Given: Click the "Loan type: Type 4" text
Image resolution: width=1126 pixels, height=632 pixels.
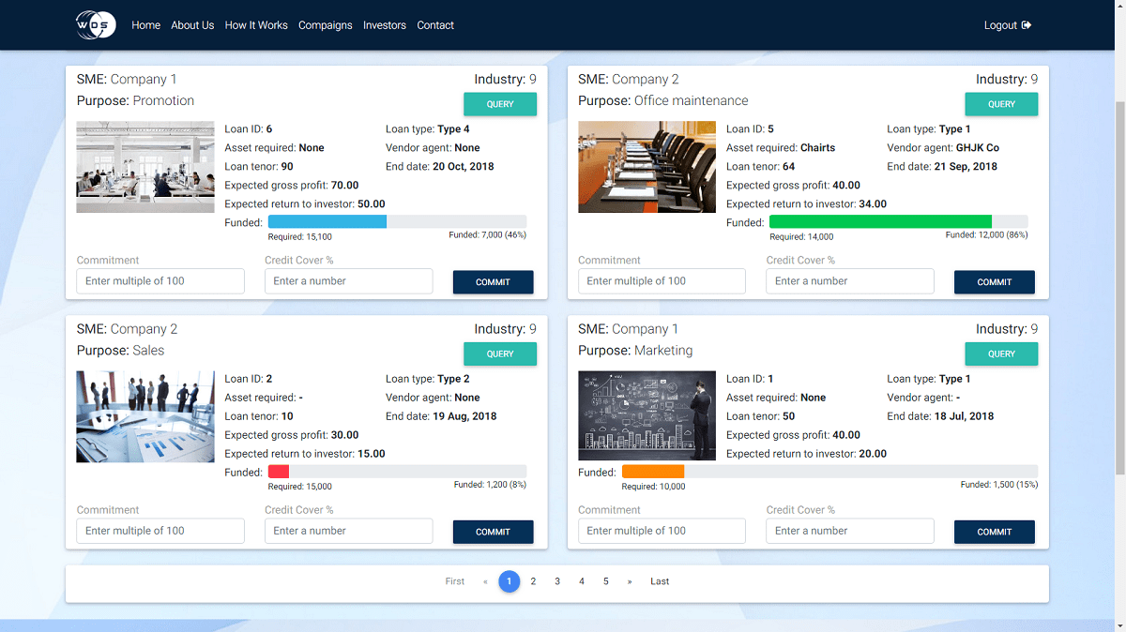Looking at the screenshot, I should click(428, 128).
